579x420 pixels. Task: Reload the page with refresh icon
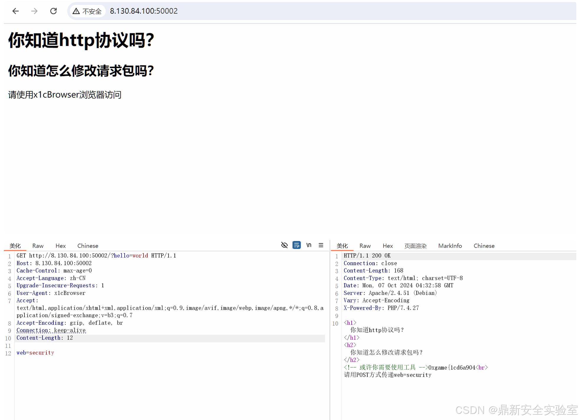pyautogui.click(x=53, y=11)
